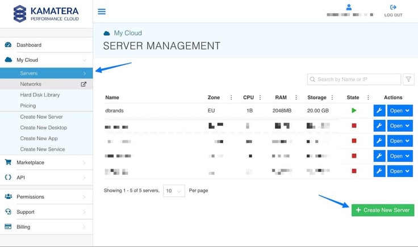
Task: Open RAM column options menu
Action: [296, 98]
